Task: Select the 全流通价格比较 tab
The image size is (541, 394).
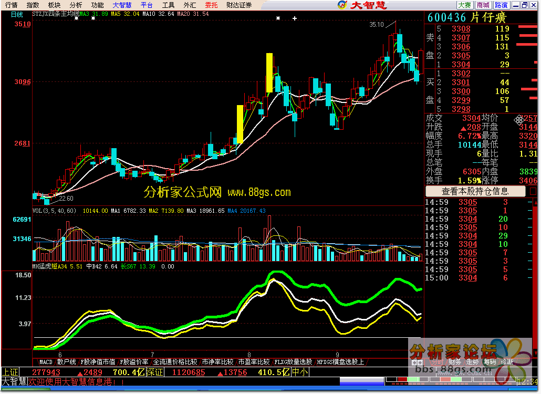Action: [175, 361]
